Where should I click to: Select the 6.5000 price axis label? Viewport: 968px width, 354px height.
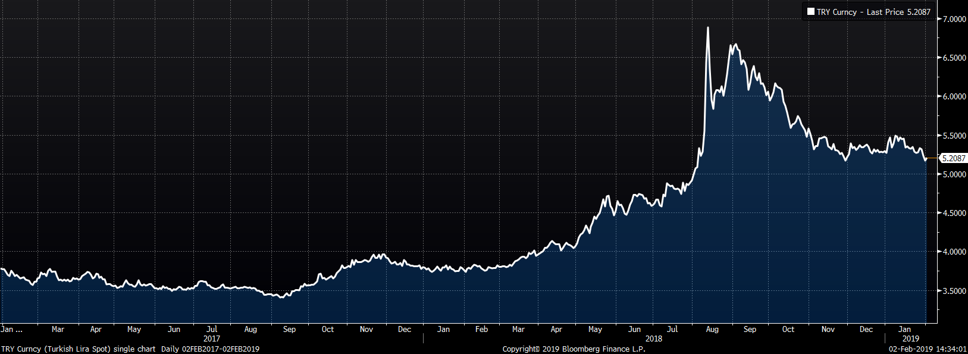pos(954,58)
